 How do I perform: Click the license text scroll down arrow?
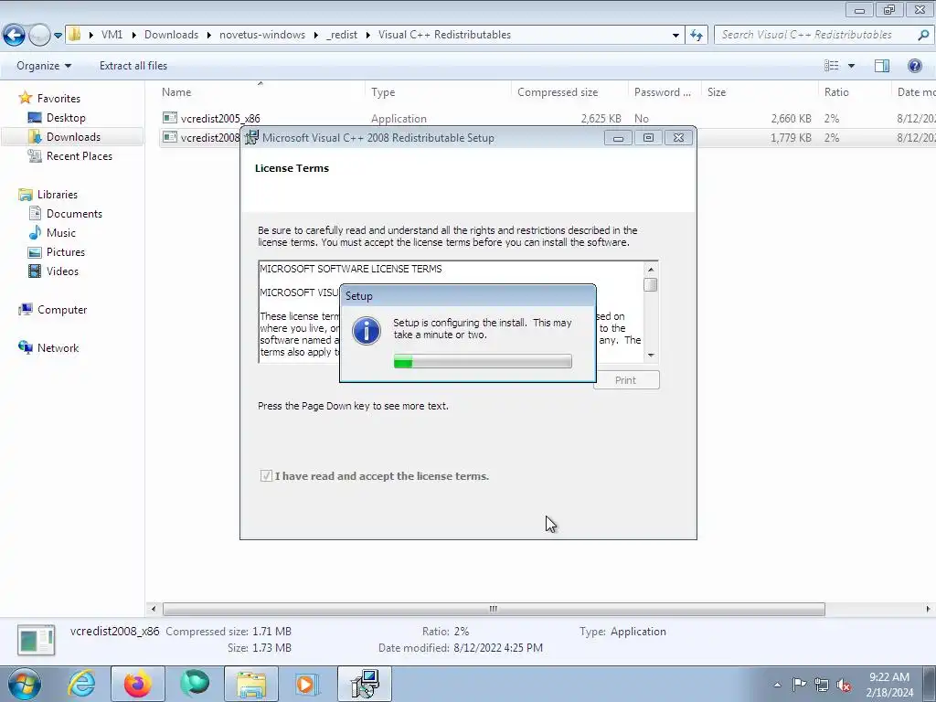(651, 356)
